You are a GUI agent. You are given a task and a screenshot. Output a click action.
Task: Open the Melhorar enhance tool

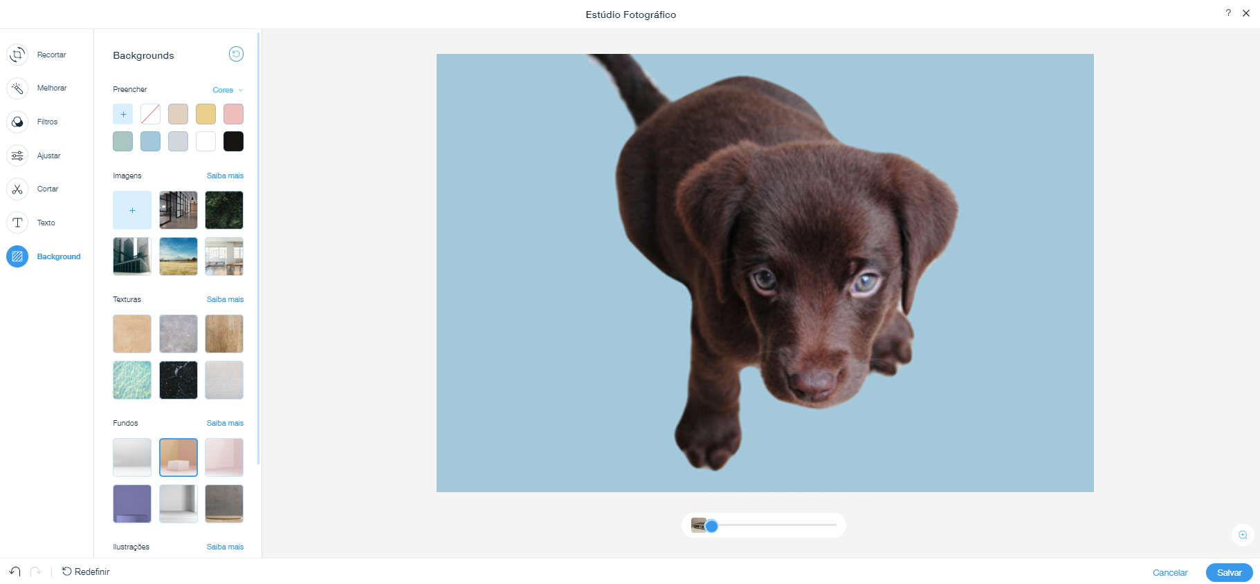[17, 88]
